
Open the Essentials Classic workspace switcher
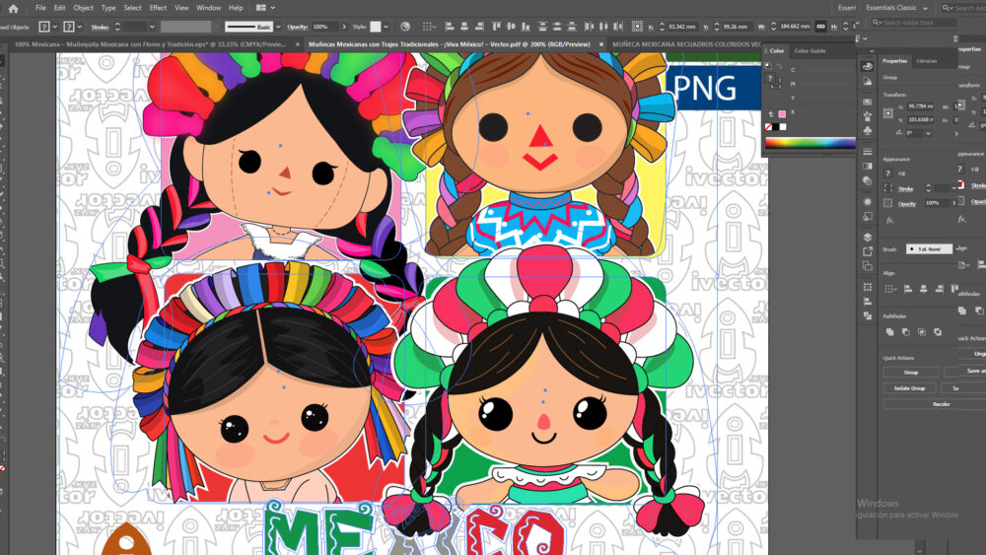click(896, 8)
